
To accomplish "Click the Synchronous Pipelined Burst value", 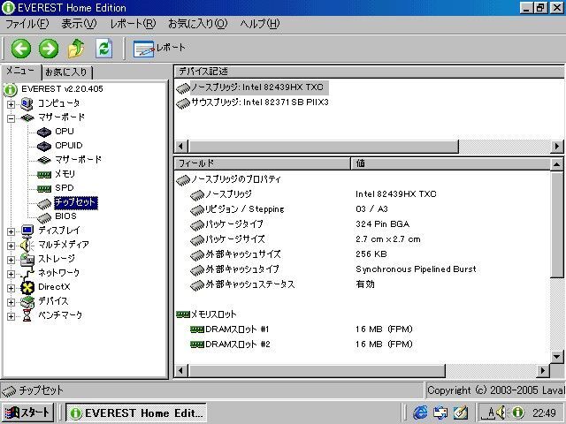I will tap(416, 269).
